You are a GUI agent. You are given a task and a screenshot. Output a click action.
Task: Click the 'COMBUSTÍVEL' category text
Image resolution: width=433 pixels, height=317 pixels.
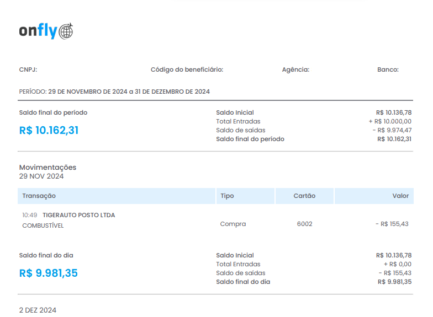coord(43,225)
